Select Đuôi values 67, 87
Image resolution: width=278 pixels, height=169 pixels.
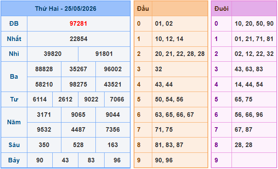244,130
